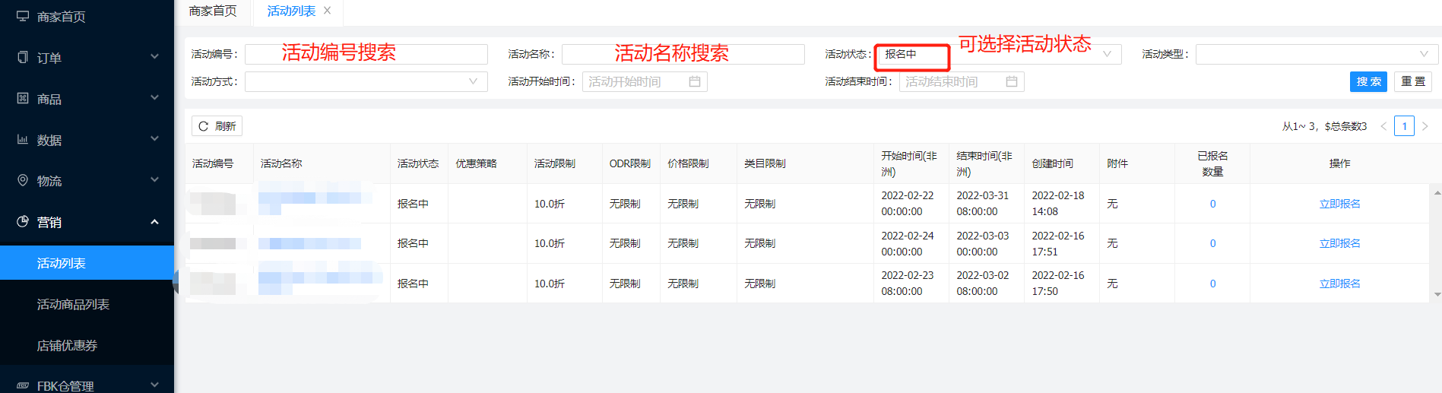The image size is (1442, 393).
Task: Switch to the 商家首页 tab
Action: (x=213, y=11)
